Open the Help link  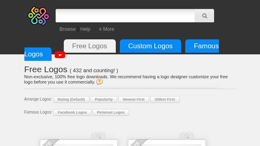(85, 29)
